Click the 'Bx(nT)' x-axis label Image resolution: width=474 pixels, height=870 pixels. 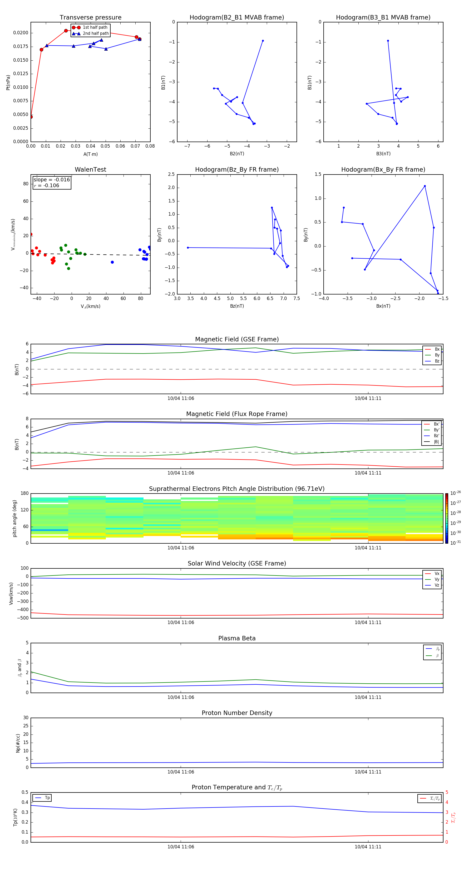pyautogui.click(x=383, y=306)
